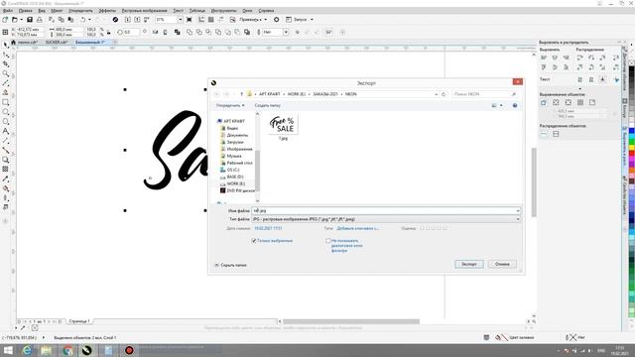The width and height of the screenshot is (635, 357).
Task: Open the CorelDRAW app on the taskbar
Action: pyautogui.click(x=86, y=350)
